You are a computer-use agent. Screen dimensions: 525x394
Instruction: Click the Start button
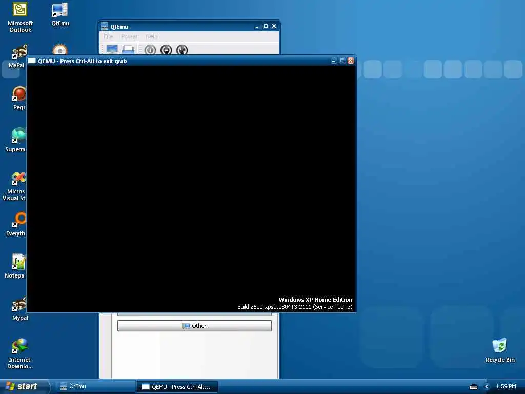click(24, 386)
